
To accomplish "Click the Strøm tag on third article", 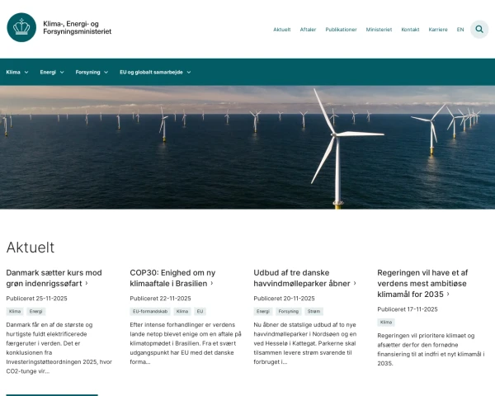I will click(x=313, y=312).
